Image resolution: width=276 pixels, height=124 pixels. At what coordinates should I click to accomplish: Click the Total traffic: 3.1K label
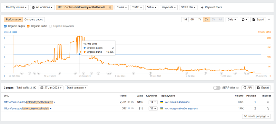click(26, 87)
